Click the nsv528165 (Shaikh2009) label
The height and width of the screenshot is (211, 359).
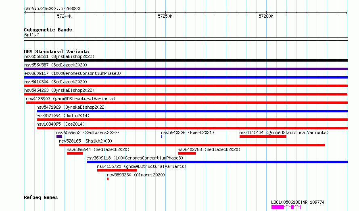click(x=86, y=141)
